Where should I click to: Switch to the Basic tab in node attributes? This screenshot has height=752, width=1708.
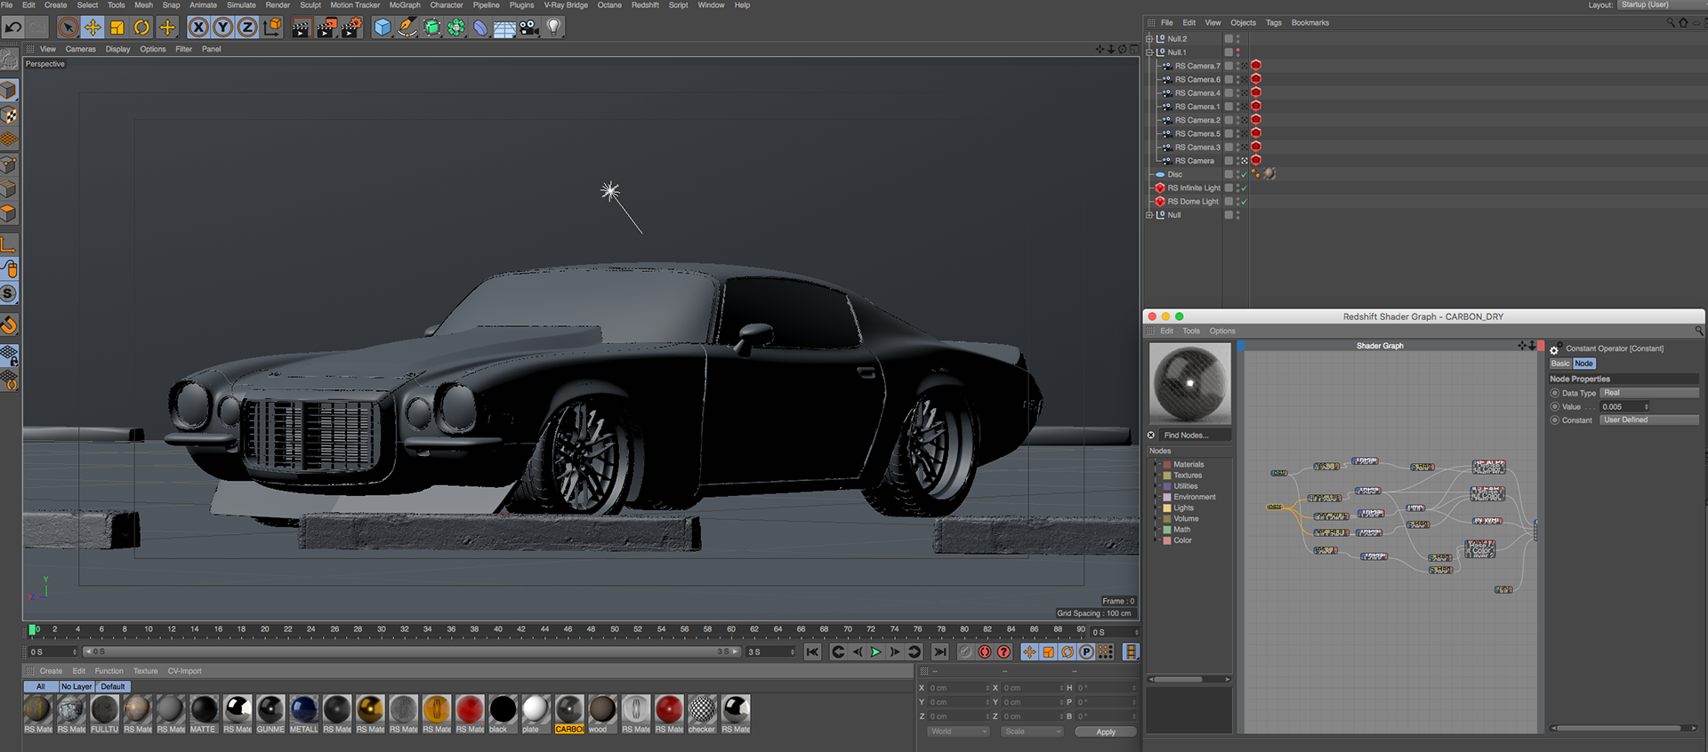pos(1560,364)
